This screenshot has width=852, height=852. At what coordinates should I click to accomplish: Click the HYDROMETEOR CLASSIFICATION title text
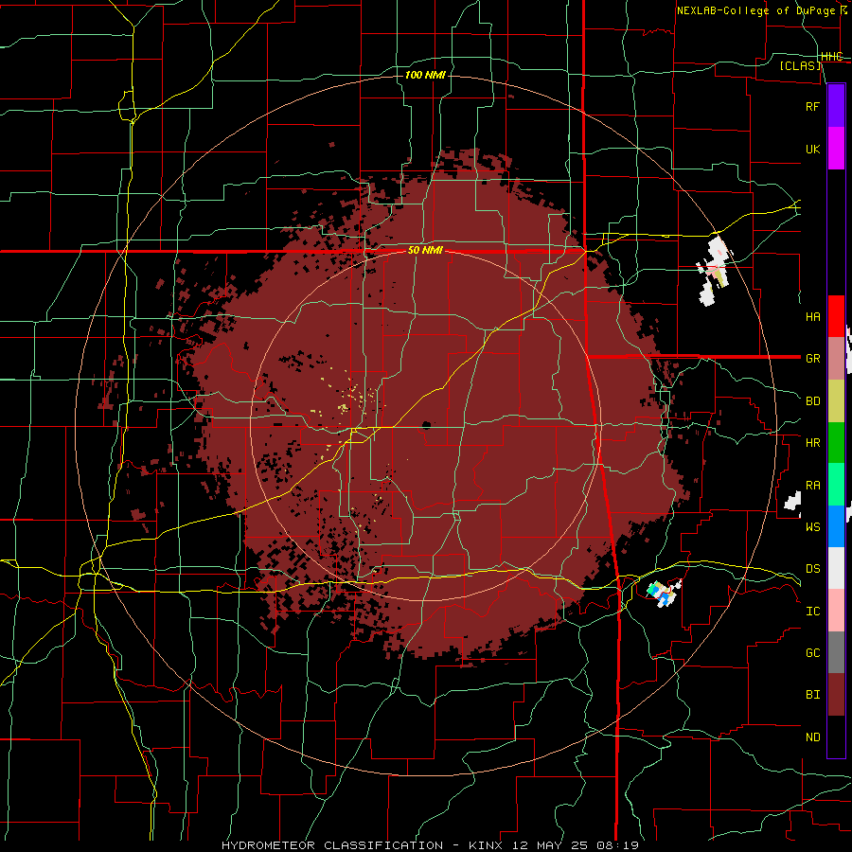(332, 845)
